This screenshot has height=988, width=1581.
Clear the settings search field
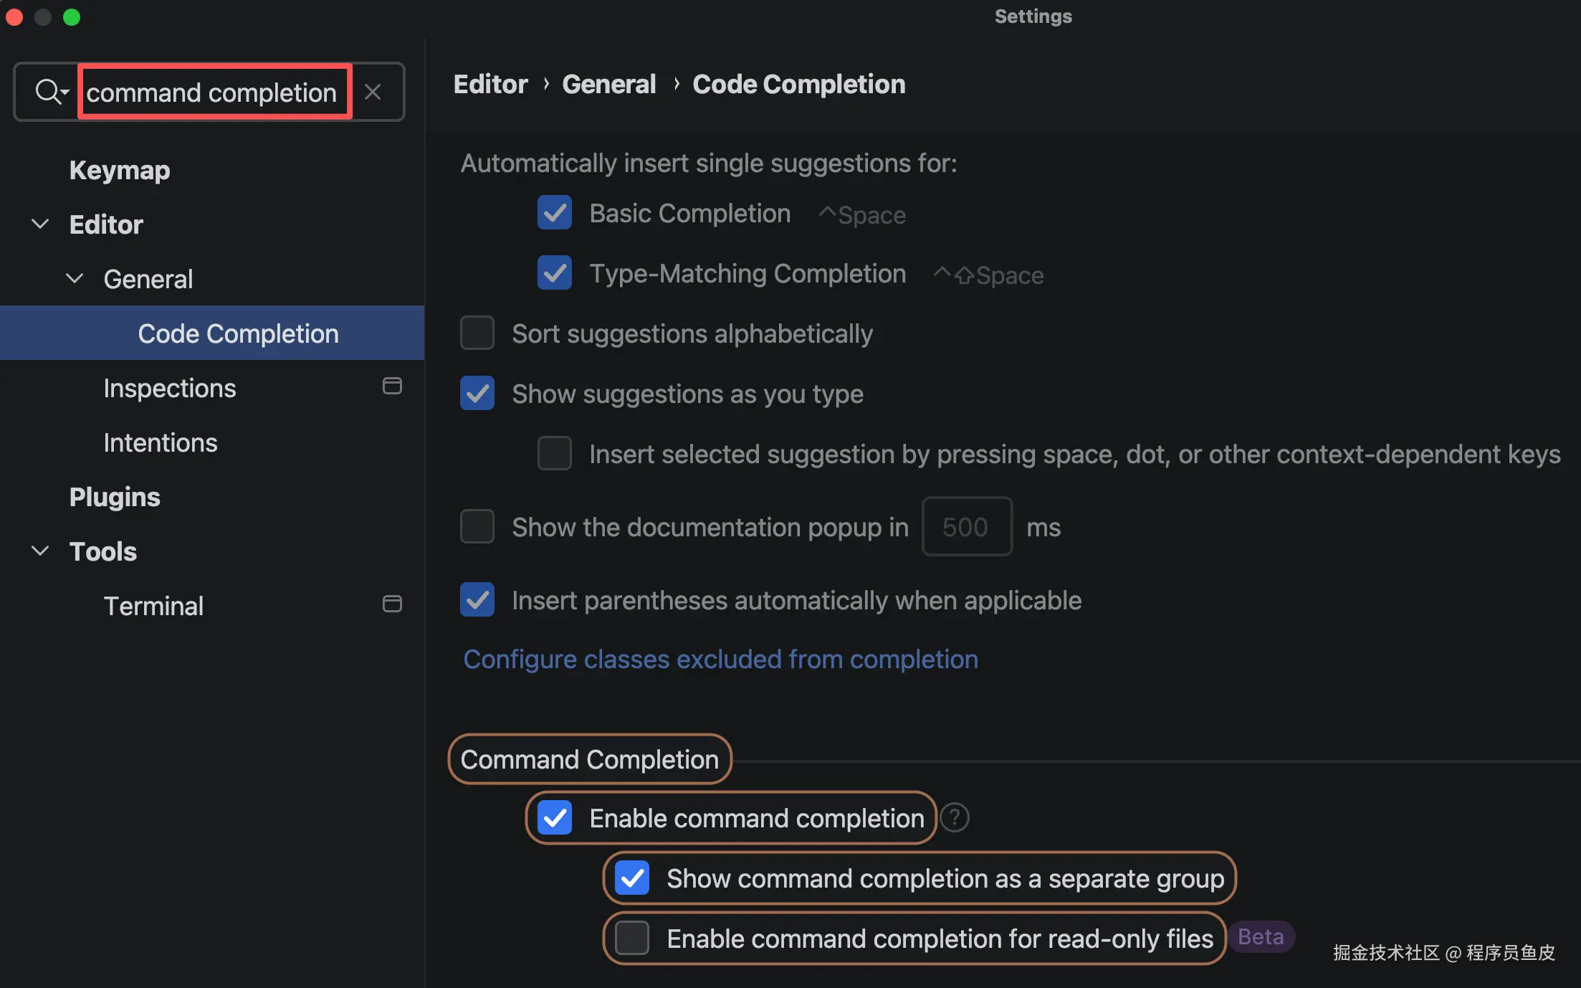point(373,92)
